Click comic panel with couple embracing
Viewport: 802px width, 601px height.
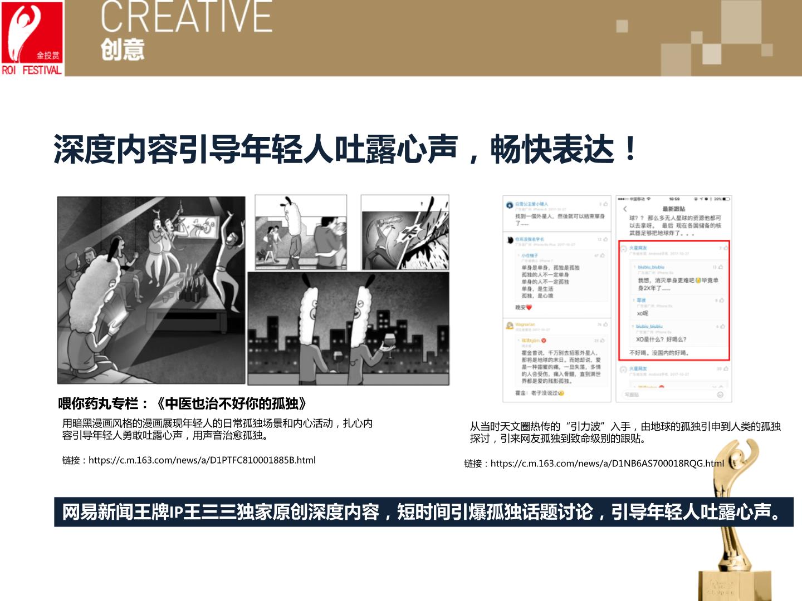coord(301,232)
